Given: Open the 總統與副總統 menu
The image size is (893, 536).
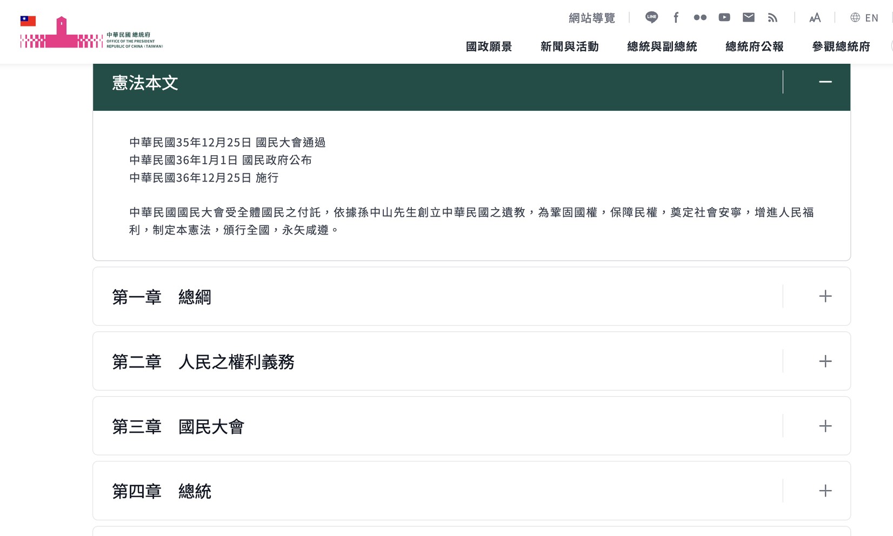Looking at the screenshot, I should tap(662, 46).
